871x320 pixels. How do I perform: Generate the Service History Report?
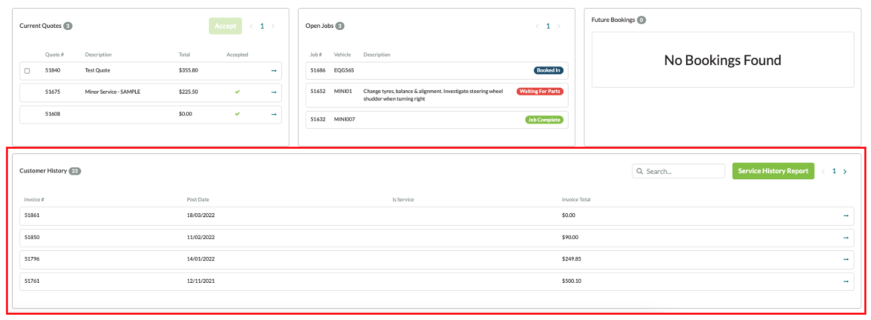pos(773,171)
